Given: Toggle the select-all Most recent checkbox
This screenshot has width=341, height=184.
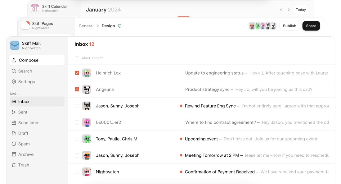Looking at the screenshot, I should tap(77, 58).
